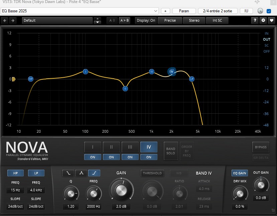Open the Precise quality selector
The height and width of the screenshot is (216, 277).
[x=170, y=20]
